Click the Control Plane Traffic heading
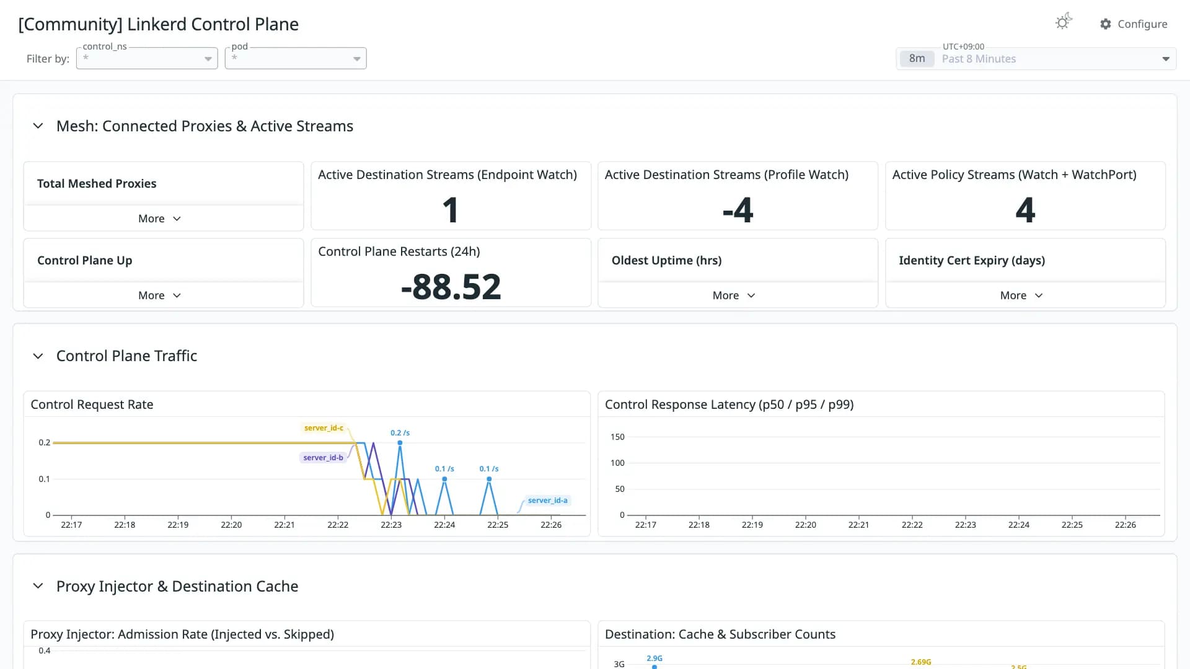The width and height of the screenshot is (1190, 669). click(x=126, y=356)
